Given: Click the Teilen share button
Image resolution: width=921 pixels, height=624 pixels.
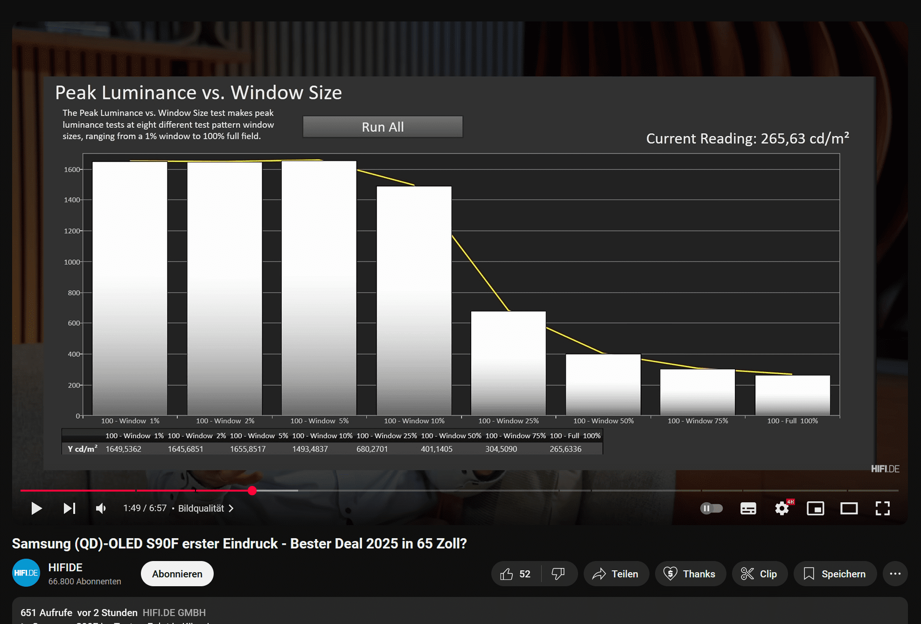Looking at the screenshot, I should [x=616, y=574].
